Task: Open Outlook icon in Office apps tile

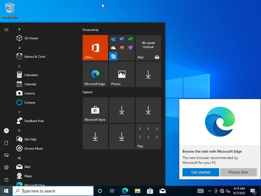Action: point(113,39)
